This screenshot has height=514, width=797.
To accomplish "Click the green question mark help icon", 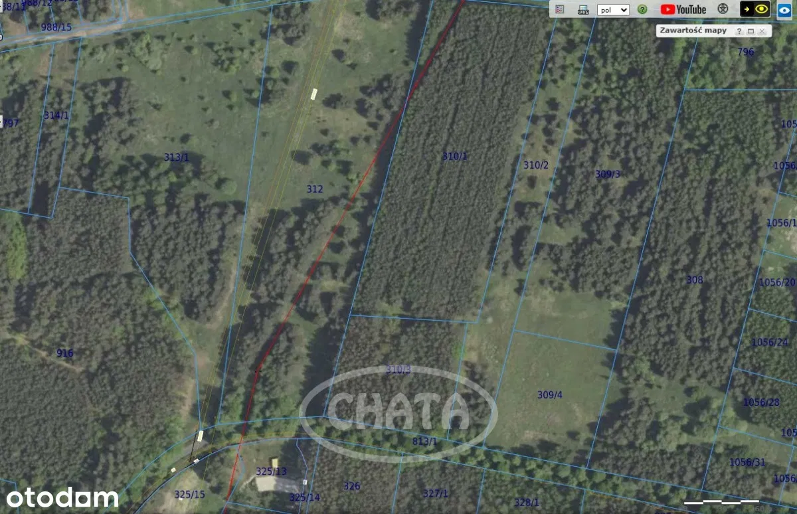I will (642, 9).
